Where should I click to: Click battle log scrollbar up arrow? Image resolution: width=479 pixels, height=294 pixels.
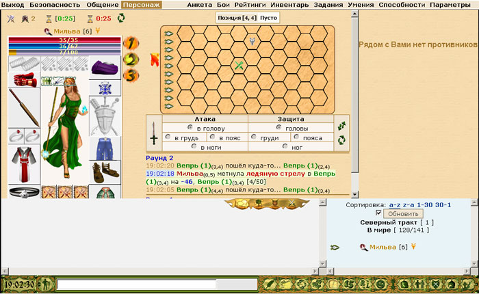(x=354, y=14)
